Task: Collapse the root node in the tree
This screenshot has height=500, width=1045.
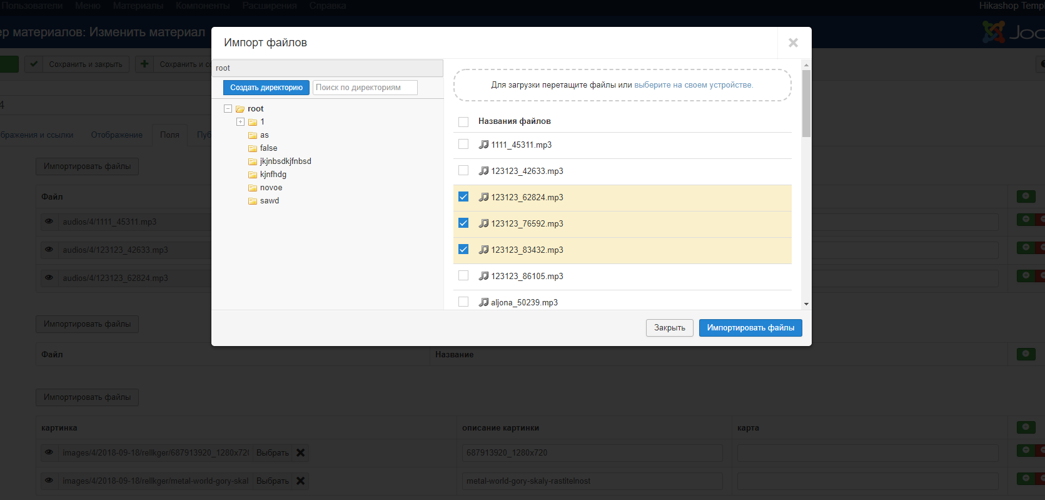Action: pyautogui.click(x=228, y=109)
